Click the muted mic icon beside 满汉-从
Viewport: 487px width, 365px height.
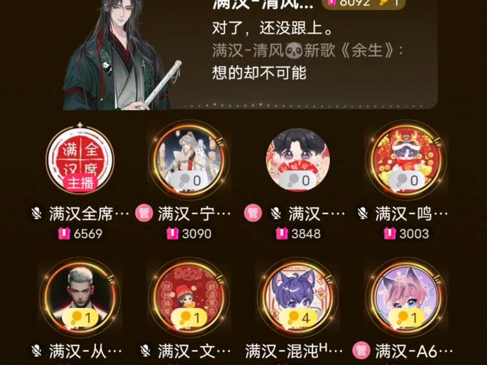coord(37,351)
